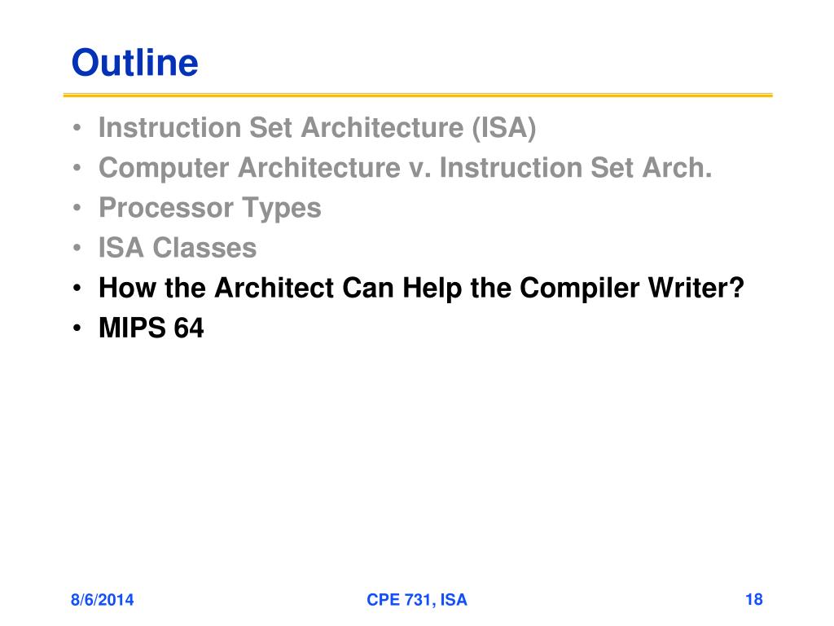
Task: Click the slide number 18
Action: [x=753, y=600]
